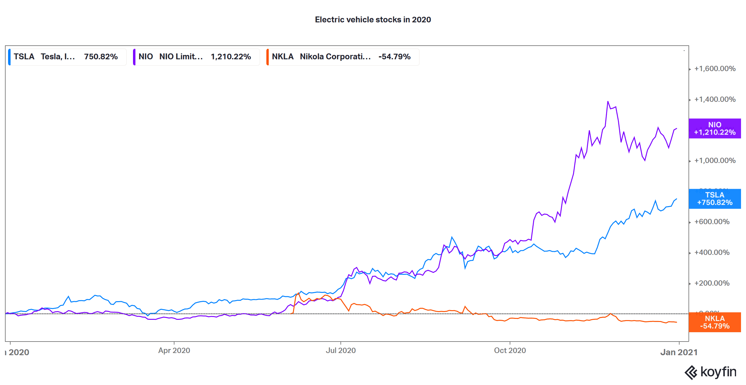Click the TSLA Tesla legend box
The image size is (746, 385).
(x=67, y=57)
